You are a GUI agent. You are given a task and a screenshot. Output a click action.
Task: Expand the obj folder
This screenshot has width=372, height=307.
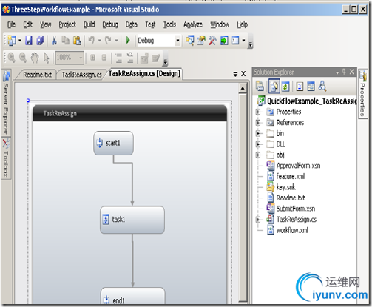pyautogui.click(x=258, y=155)
